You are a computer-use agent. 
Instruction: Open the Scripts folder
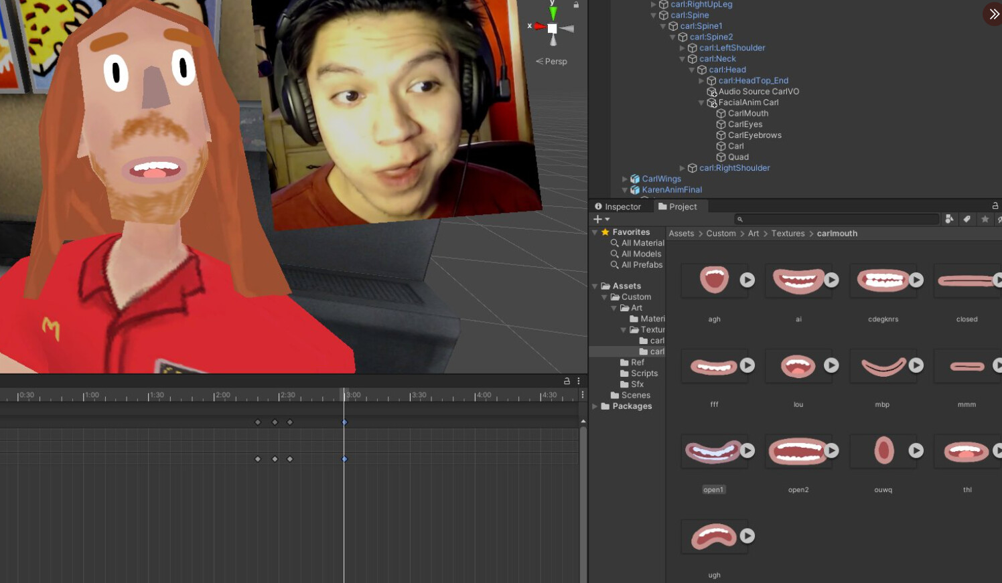[644, 373]
